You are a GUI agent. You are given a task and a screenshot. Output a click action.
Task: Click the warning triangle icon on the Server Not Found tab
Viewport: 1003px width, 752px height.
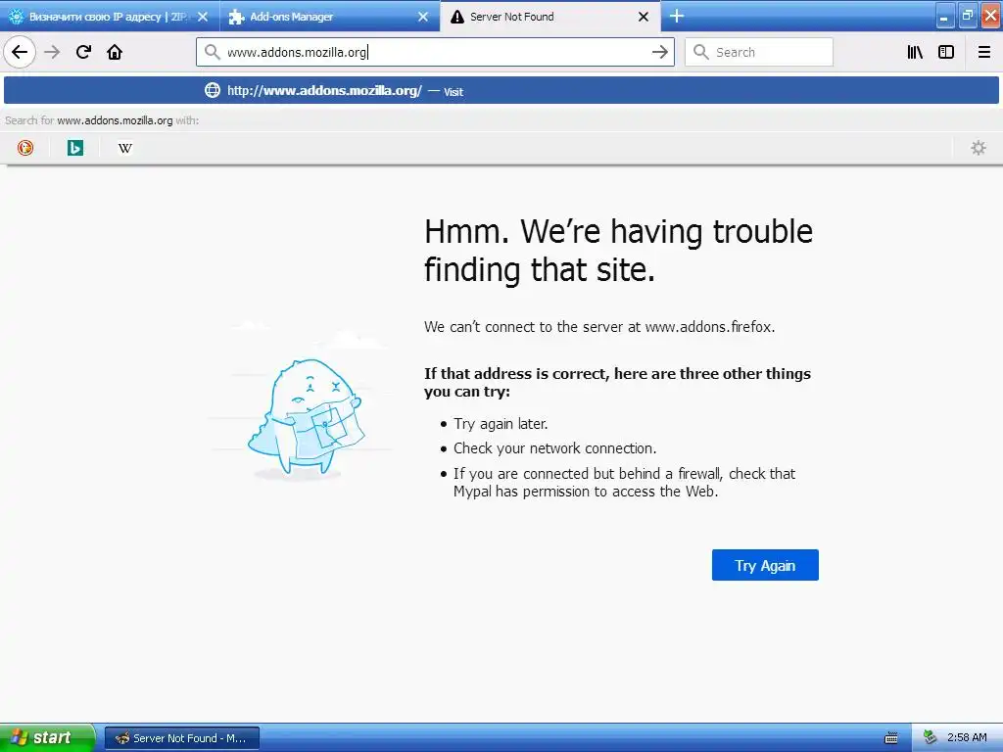pyautogui.click(x=456, y=18)
